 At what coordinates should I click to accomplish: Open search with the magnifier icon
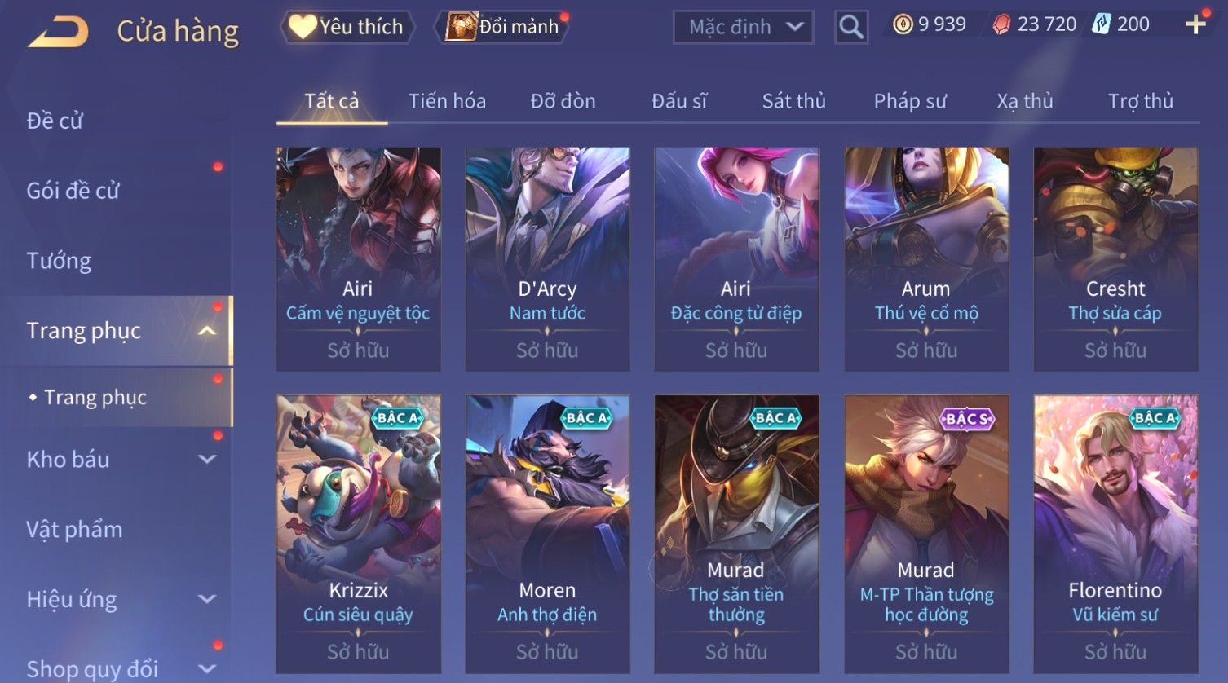click(x=851, y=27)
